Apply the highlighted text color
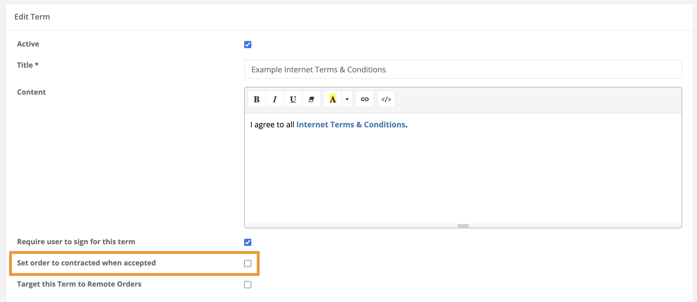The width and height of the screenshot is (697, 302). (333, 99)
